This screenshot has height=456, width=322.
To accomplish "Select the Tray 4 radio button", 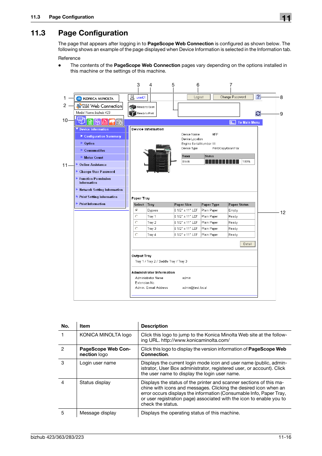I will pos(137,234).
